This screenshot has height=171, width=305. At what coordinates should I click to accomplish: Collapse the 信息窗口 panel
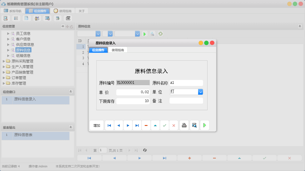[x=71, y=92]
